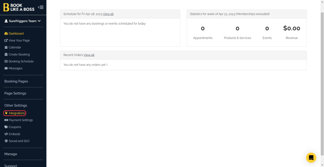Open Integrations in the sidebar
The width and height of the screenshot is (324, 167).
(x=17, y=113)
